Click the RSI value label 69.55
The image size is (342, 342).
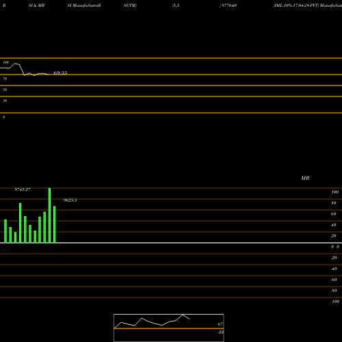[60, 73]
